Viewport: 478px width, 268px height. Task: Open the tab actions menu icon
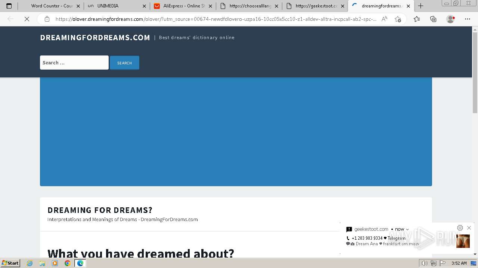[9, 6]
